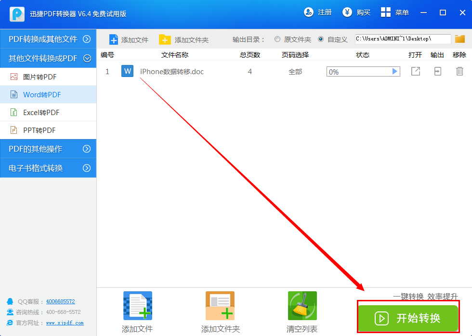Expand the PDF的其他操作 section
The width and height of the screenshot is (472, 336).
click(48, 149)
